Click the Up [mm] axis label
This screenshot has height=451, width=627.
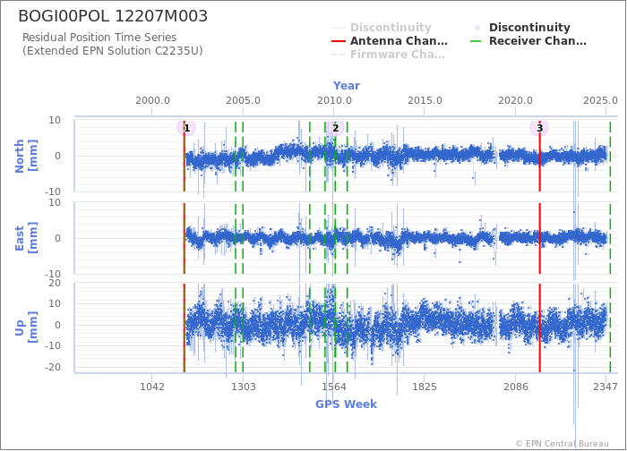tap(26, 328)
